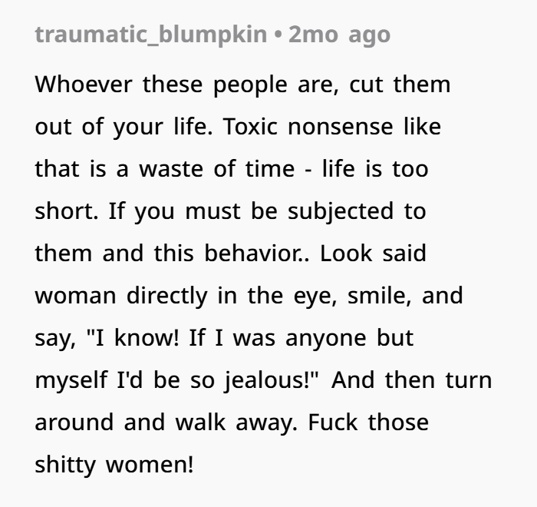Viewport: 537px width, 507px height.
Task: Click the final word "women!" in the comment
Action: point(150,465)
